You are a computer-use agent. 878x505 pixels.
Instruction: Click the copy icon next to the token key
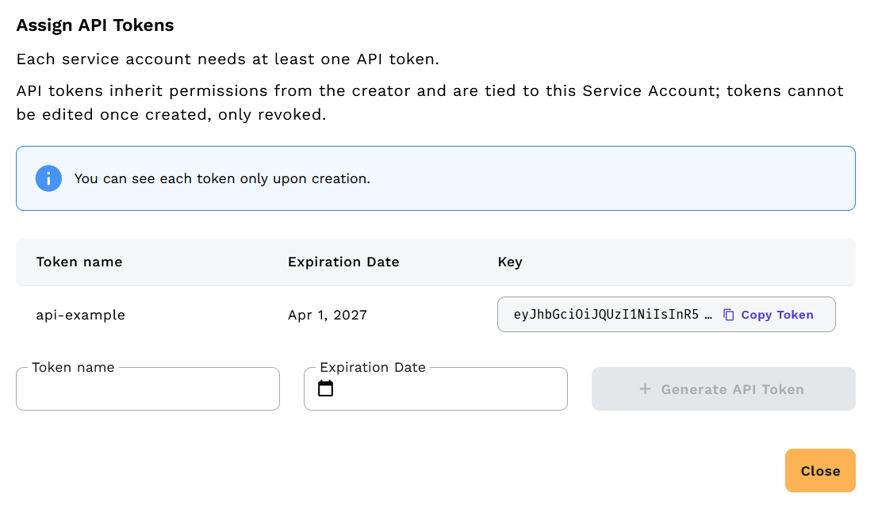coord(728,314)
